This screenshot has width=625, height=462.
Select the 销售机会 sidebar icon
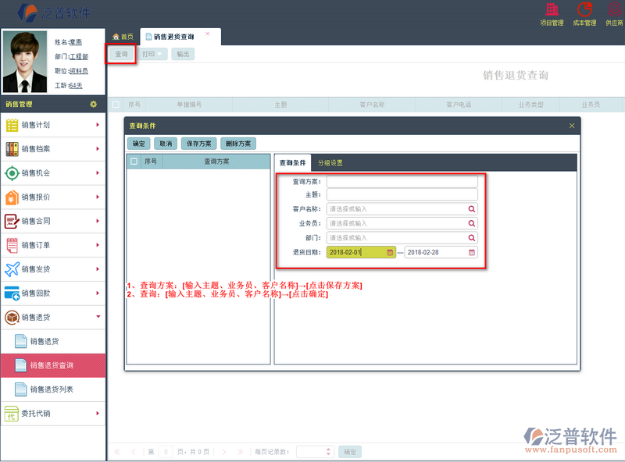click(x=14, y=173)
